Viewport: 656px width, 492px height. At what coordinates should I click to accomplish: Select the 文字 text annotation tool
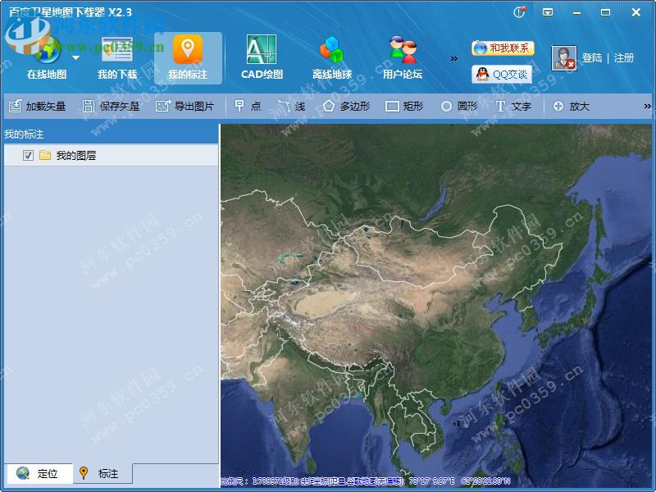512,106
